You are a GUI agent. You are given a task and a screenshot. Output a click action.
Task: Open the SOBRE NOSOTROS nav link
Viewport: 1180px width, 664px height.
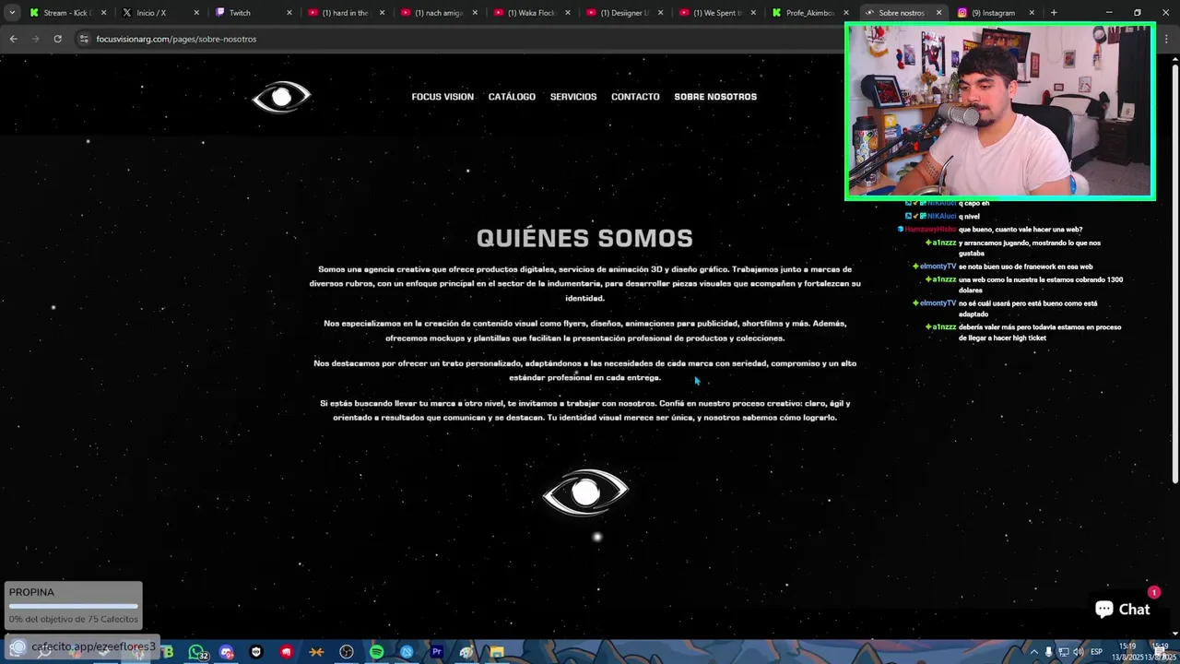coord(715,97)
